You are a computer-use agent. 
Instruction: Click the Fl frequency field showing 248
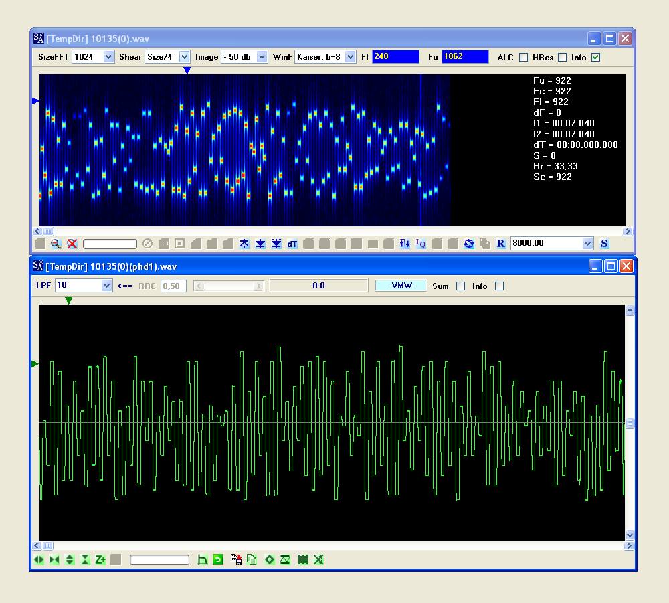395,56
